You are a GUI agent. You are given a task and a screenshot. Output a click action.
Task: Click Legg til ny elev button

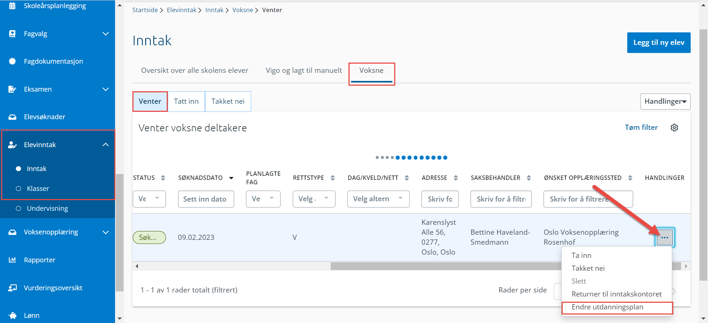click(x=659, y=43)
